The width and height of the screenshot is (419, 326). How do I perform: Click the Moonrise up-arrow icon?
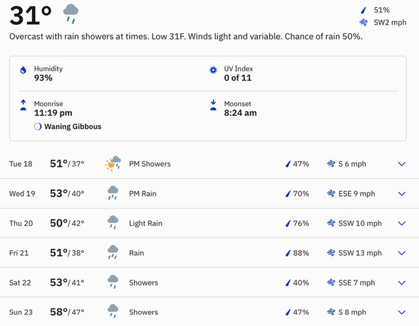coord(24,105)
